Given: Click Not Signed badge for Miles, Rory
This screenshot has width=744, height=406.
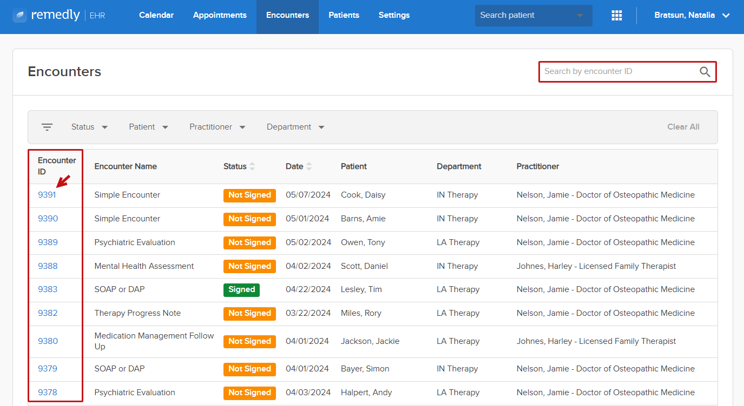Looking at the screenshot, I should point(249,314).
